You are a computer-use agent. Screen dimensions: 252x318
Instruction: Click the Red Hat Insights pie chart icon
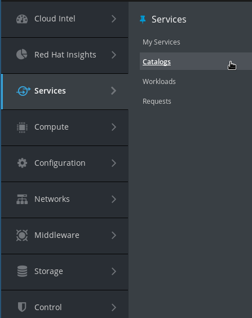(x=21, y=55)
